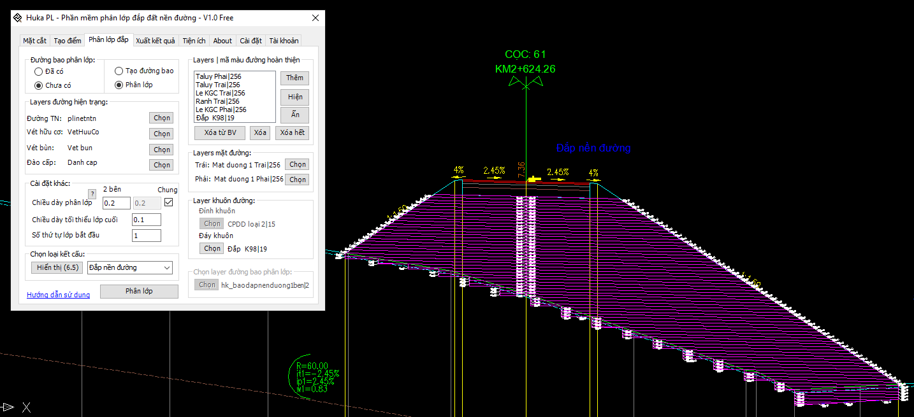
Task: Select the "Tạo đường bao" radio option
Action: click(119, 71)
